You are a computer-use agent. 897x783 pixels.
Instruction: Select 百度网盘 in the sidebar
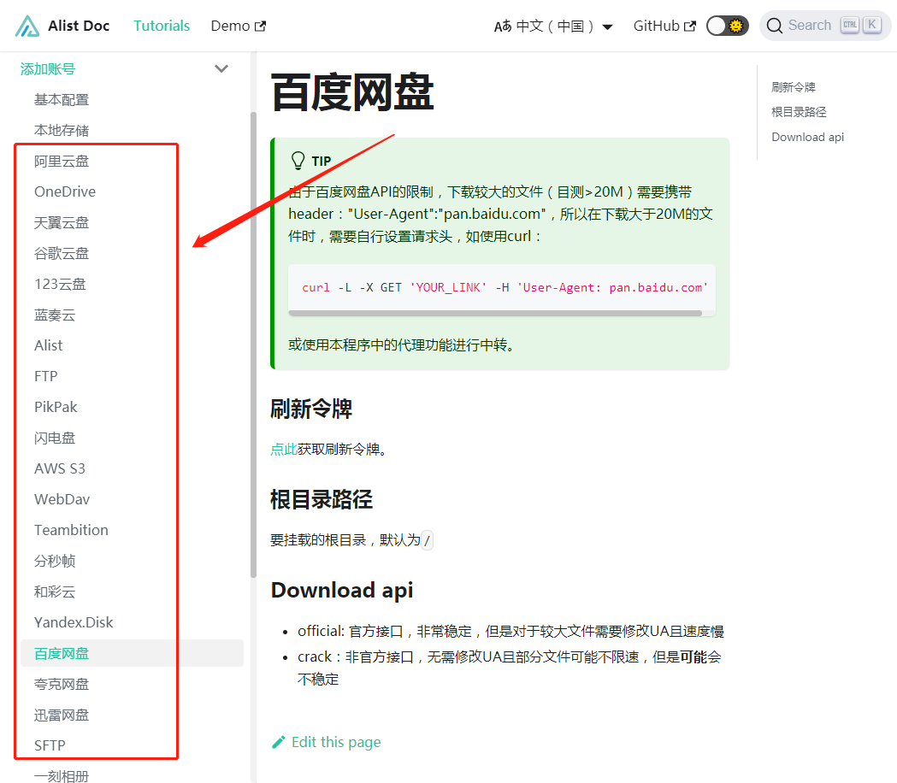pyautogui.click(x=133, y=653)
